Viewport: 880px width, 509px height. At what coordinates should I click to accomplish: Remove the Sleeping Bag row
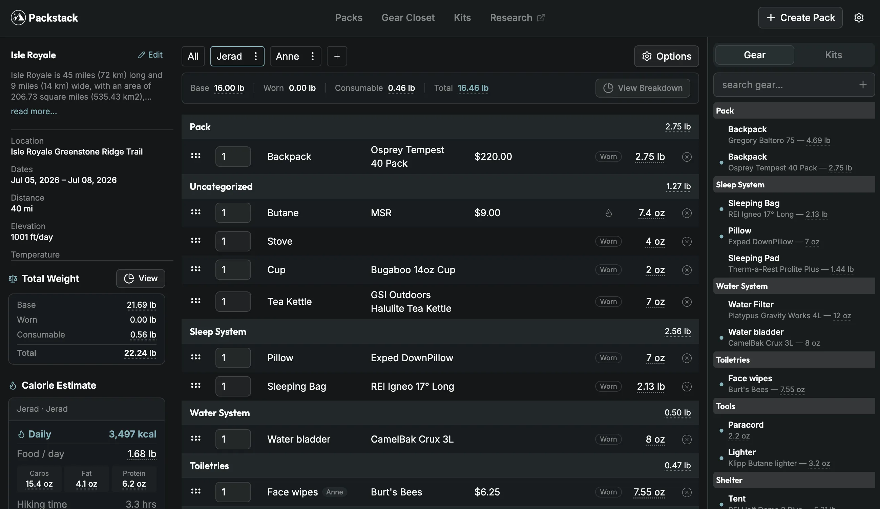pos(687,386)
